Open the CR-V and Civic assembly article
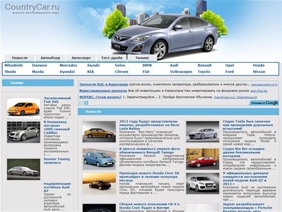 click(x=149, y=206)
